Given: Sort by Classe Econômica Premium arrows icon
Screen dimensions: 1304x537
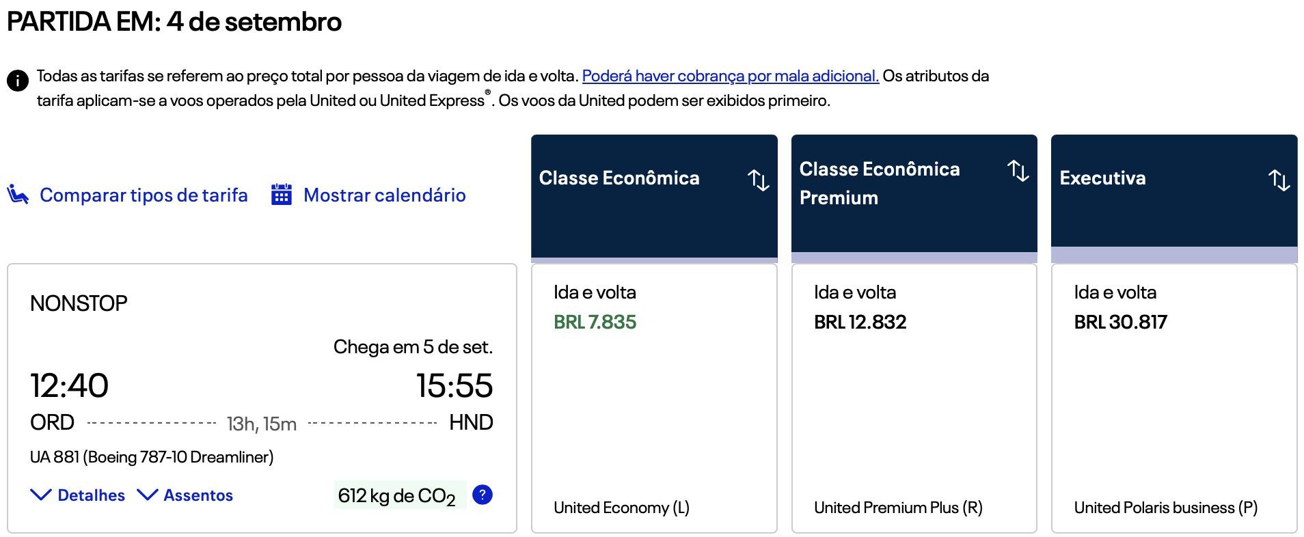Looking at the screenshot, I should click(1018, 170).
